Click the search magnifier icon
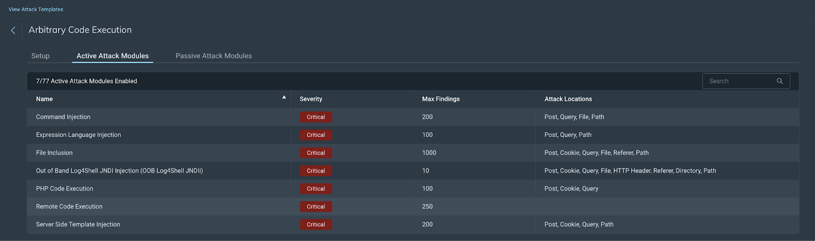The image size is (815, 241). point(779,81)
